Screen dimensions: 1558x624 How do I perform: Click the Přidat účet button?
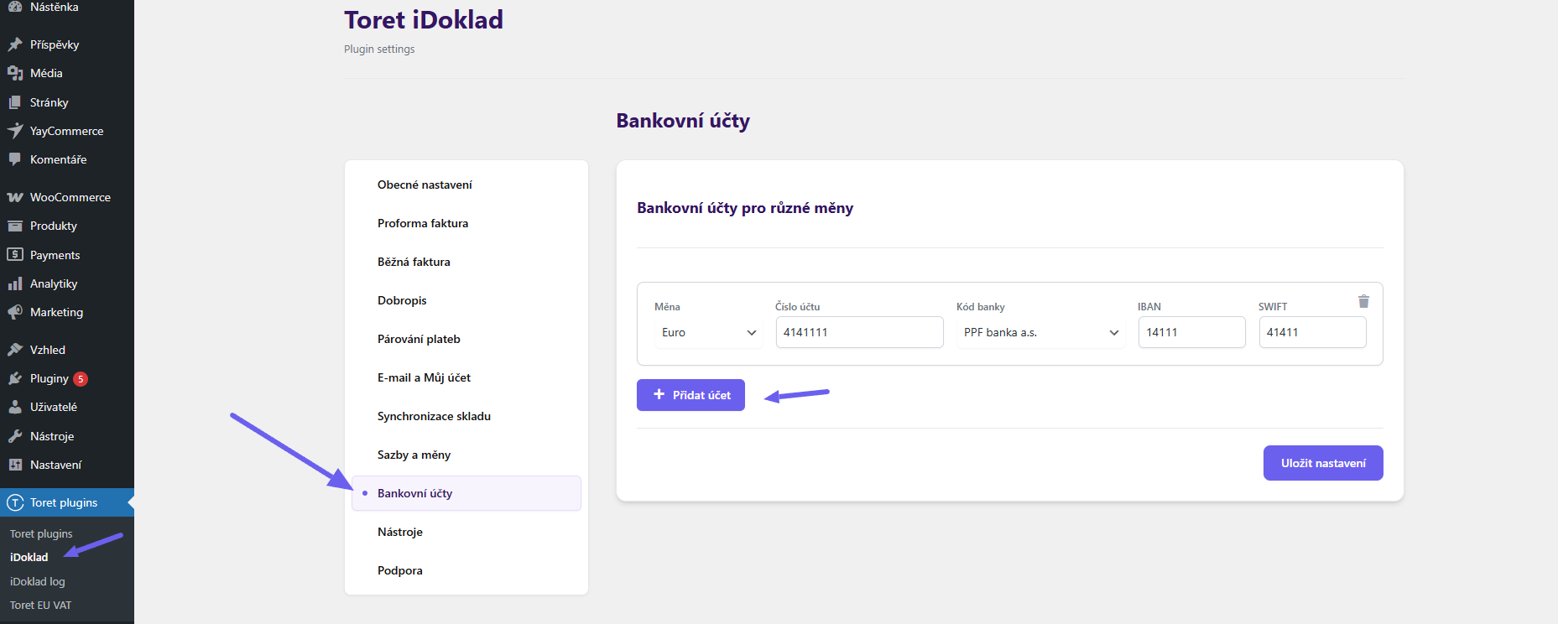(690, 394)
